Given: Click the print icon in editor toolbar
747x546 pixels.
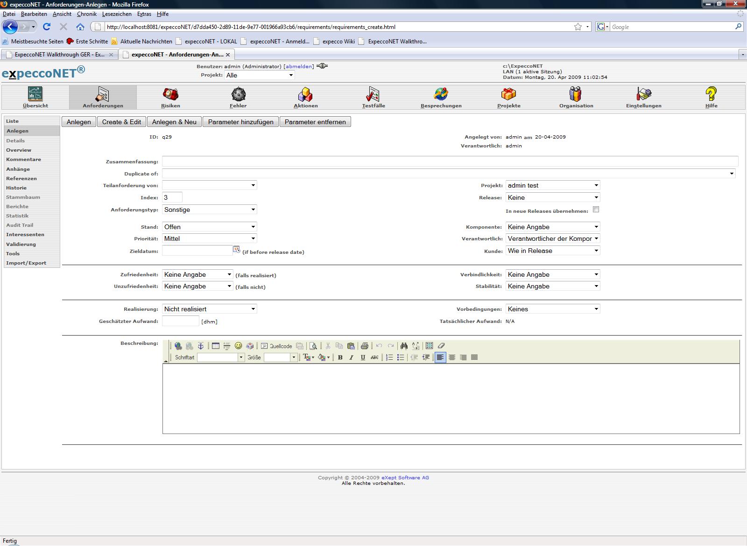Looking at the screenshot, I should [365, 346].
